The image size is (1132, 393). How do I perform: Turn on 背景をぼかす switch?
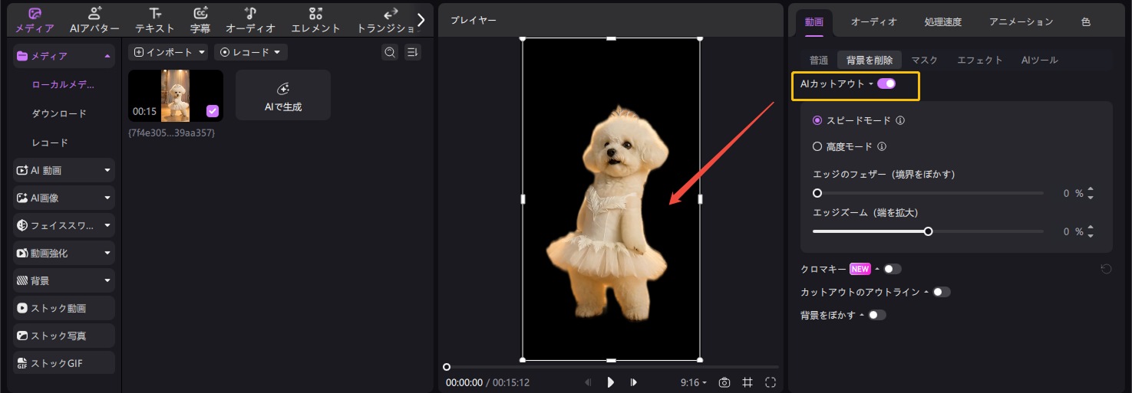point(876,315)
